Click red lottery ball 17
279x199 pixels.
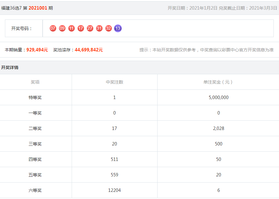pyautogui.click(x=81, y=28)
